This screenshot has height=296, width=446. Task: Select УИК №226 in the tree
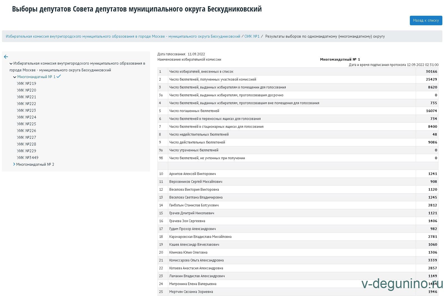26,131
